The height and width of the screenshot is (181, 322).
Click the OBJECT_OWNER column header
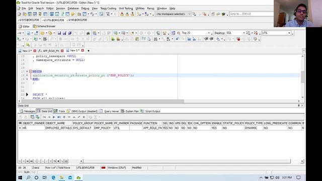(34, 123)
